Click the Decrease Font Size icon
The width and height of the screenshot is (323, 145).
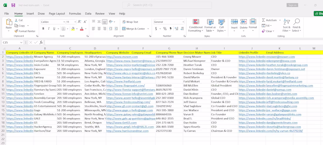(x=85, y=22)
